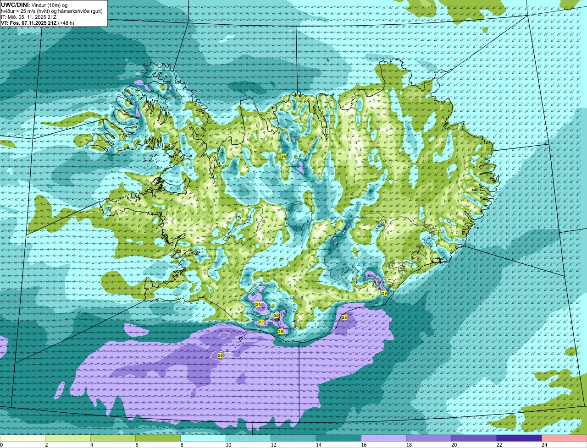
Task: Select the 8–10 m/s light cyan legend swatch
Action: tap(203, 438)
